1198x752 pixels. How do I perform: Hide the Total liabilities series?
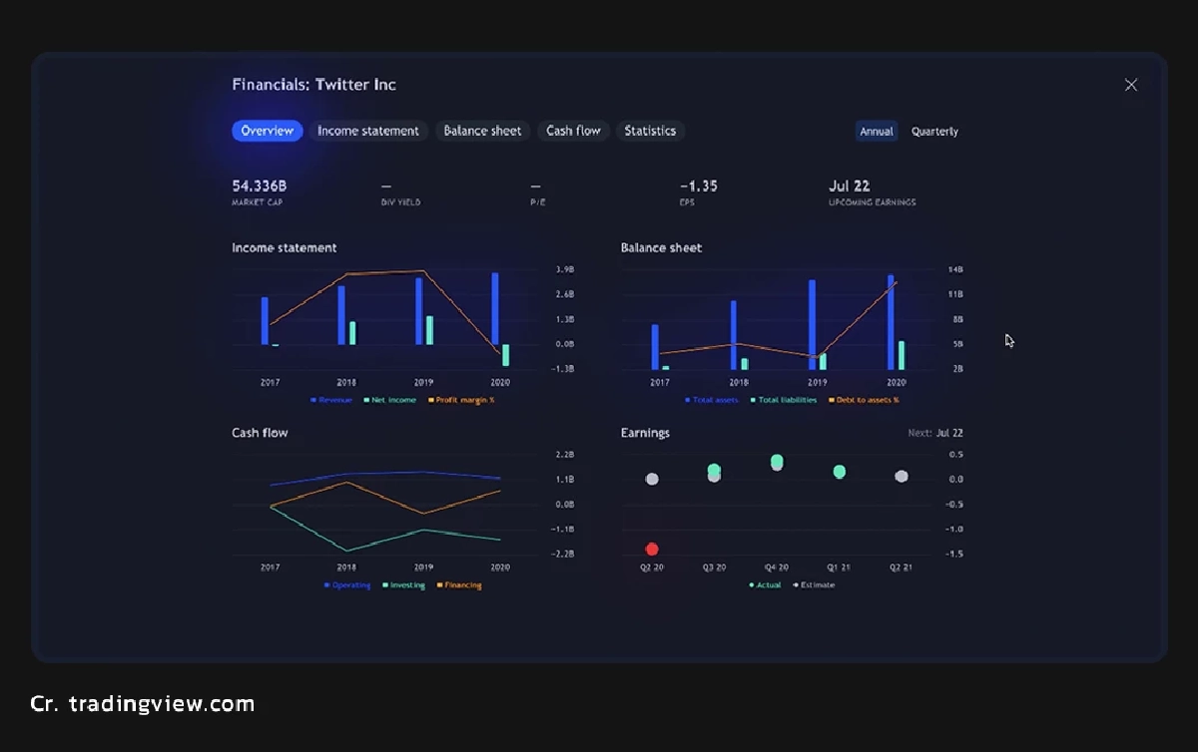pyautogui.click(x=788, y=399)
